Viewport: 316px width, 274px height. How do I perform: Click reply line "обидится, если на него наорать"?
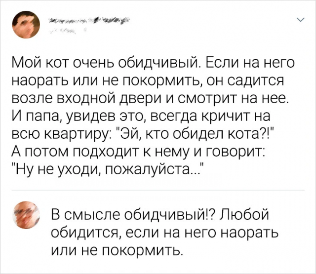(x=164, y=233)
